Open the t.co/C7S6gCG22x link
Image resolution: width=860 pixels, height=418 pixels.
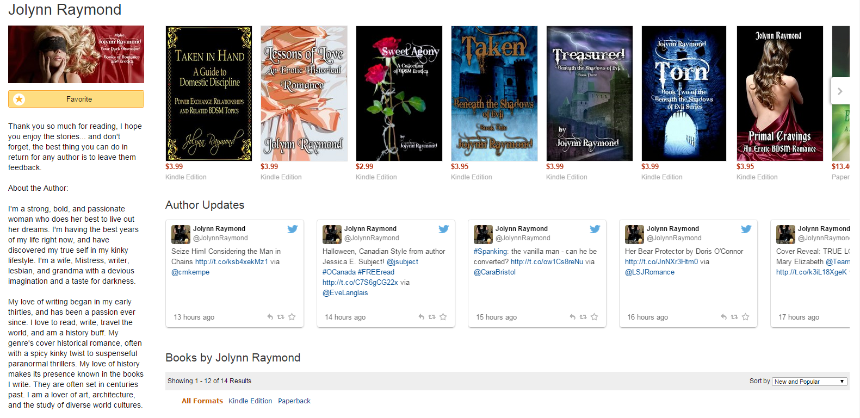[x=360, y=282]
